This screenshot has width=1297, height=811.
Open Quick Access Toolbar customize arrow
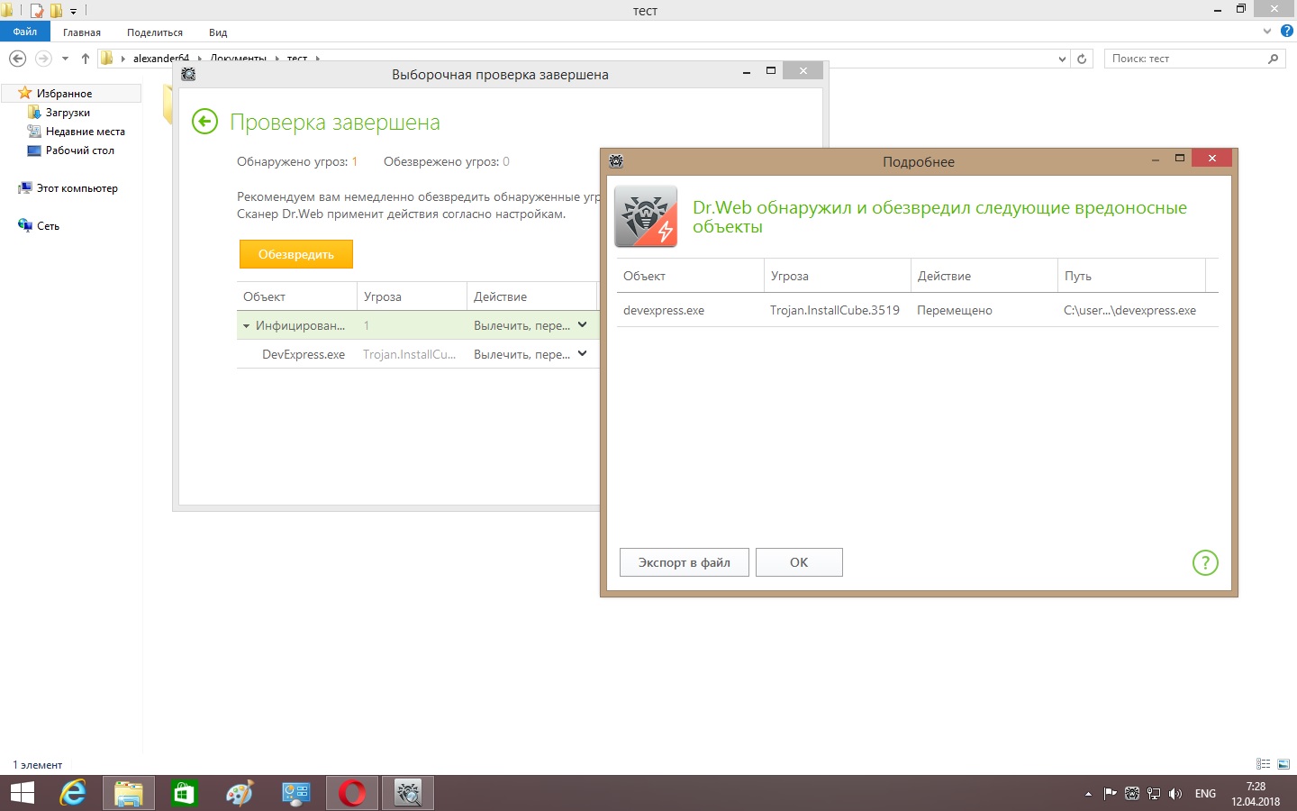point(74,11)
